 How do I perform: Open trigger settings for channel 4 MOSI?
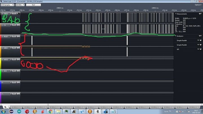click(x=15, y=60)
